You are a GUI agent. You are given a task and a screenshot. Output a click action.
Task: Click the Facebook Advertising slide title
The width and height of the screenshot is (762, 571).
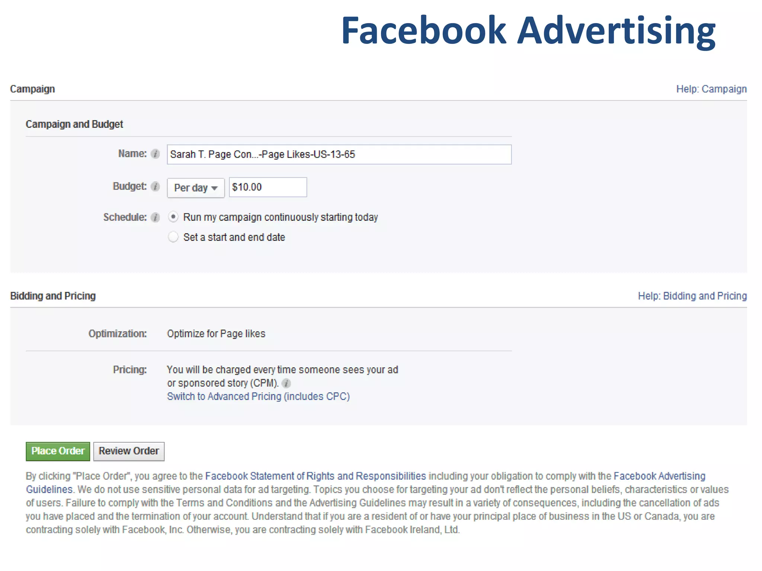[528, 31]
